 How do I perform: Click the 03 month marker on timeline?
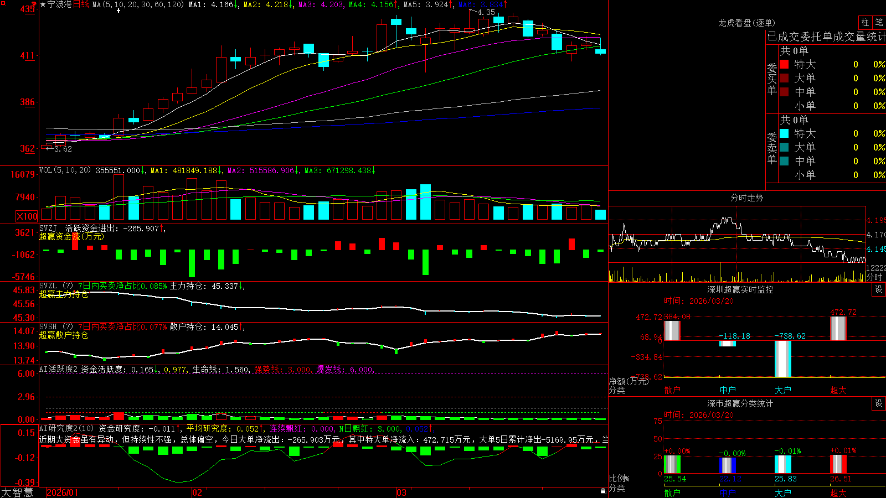coord(401,492)
